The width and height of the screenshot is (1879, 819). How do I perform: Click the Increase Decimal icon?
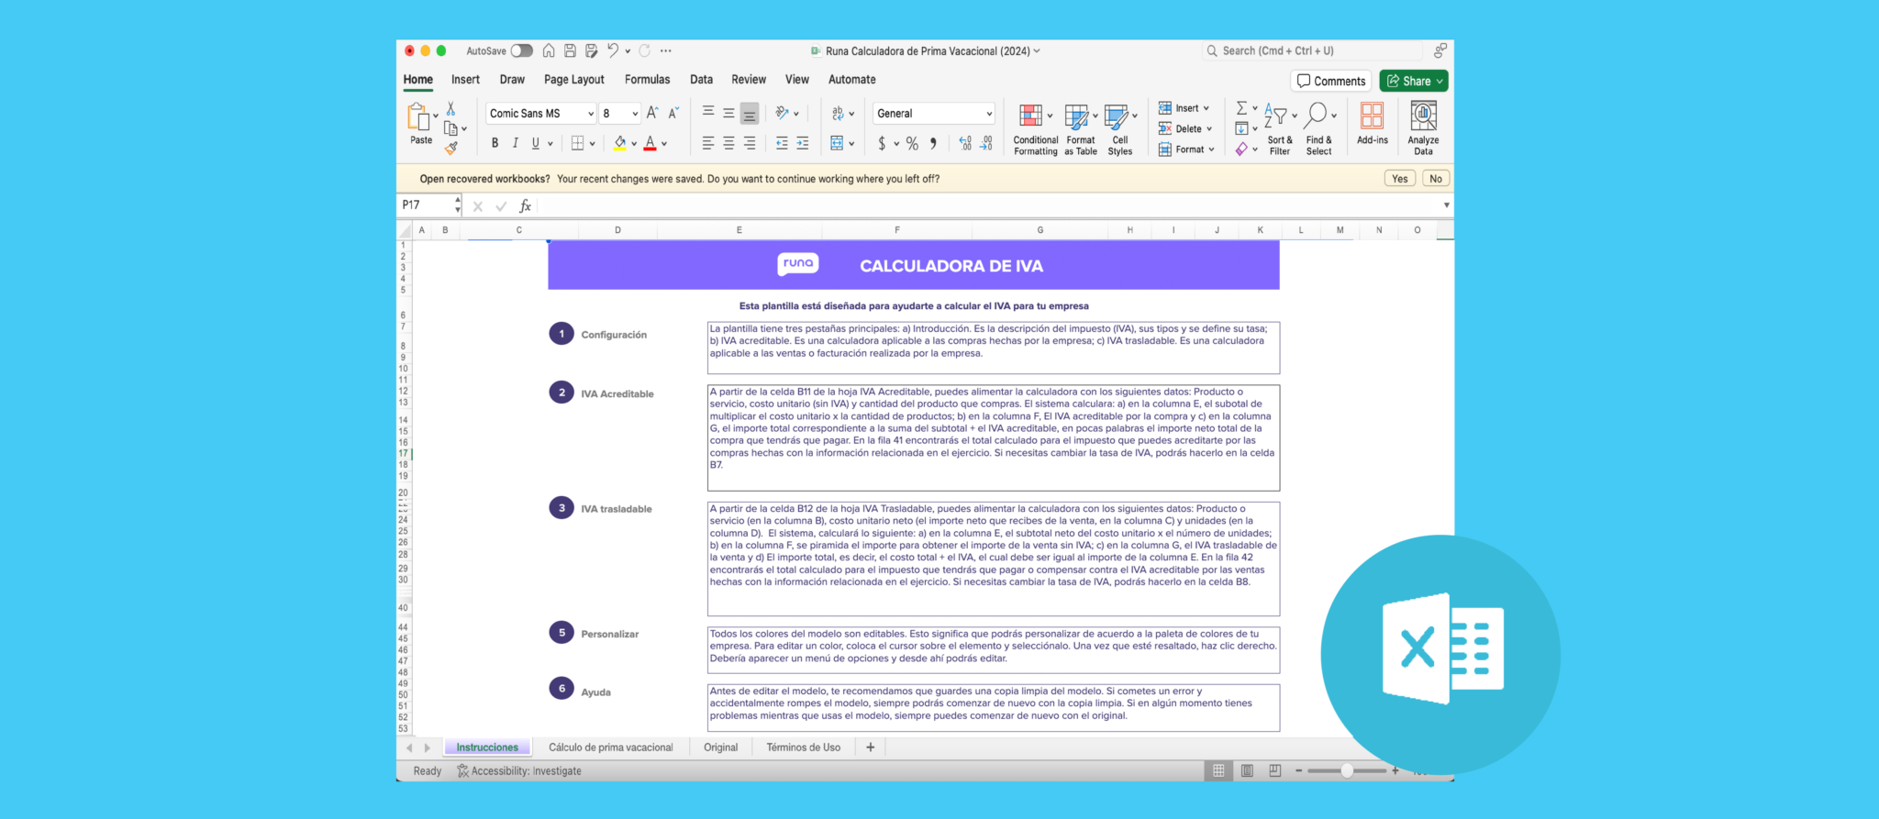click(965, 143)
